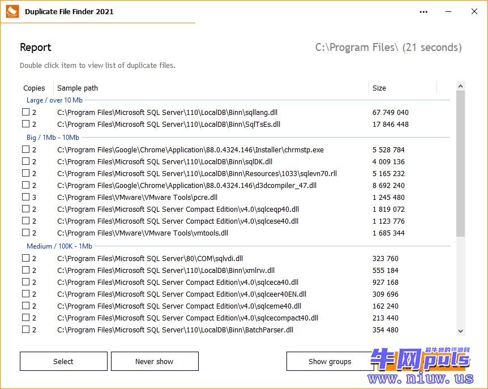This screenshot has height=389, width=488.
Task: Tick the checkbox for SqlTsEs.dll
Action: [x=26, y=123]
